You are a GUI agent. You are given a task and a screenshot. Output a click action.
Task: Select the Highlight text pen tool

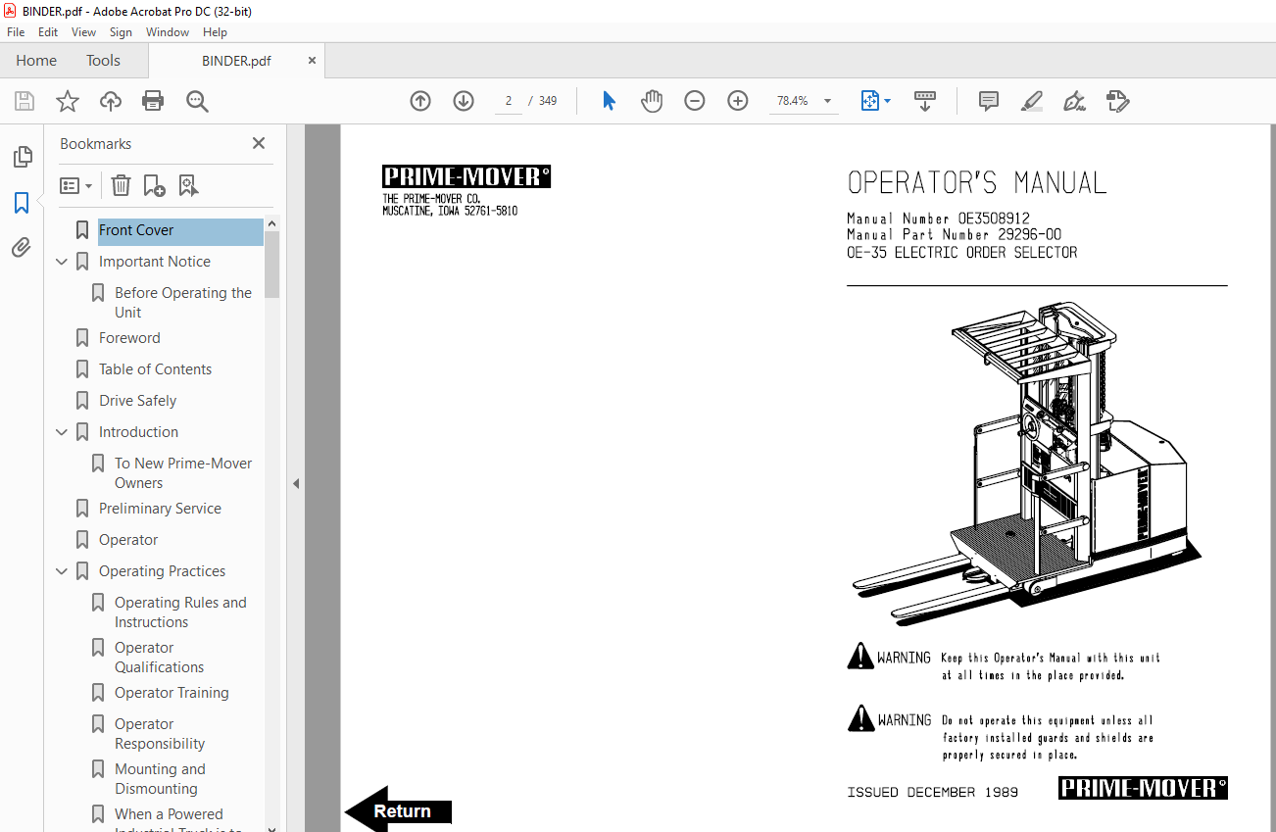click(x=1031, y=101)
